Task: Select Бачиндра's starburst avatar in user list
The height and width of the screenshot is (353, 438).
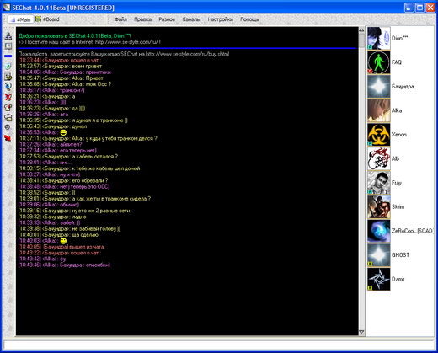Action: 379,87
